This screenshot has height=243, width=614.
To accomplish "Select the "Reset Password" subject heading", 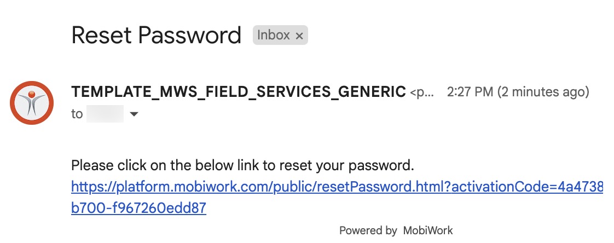I will click(157, 36).
